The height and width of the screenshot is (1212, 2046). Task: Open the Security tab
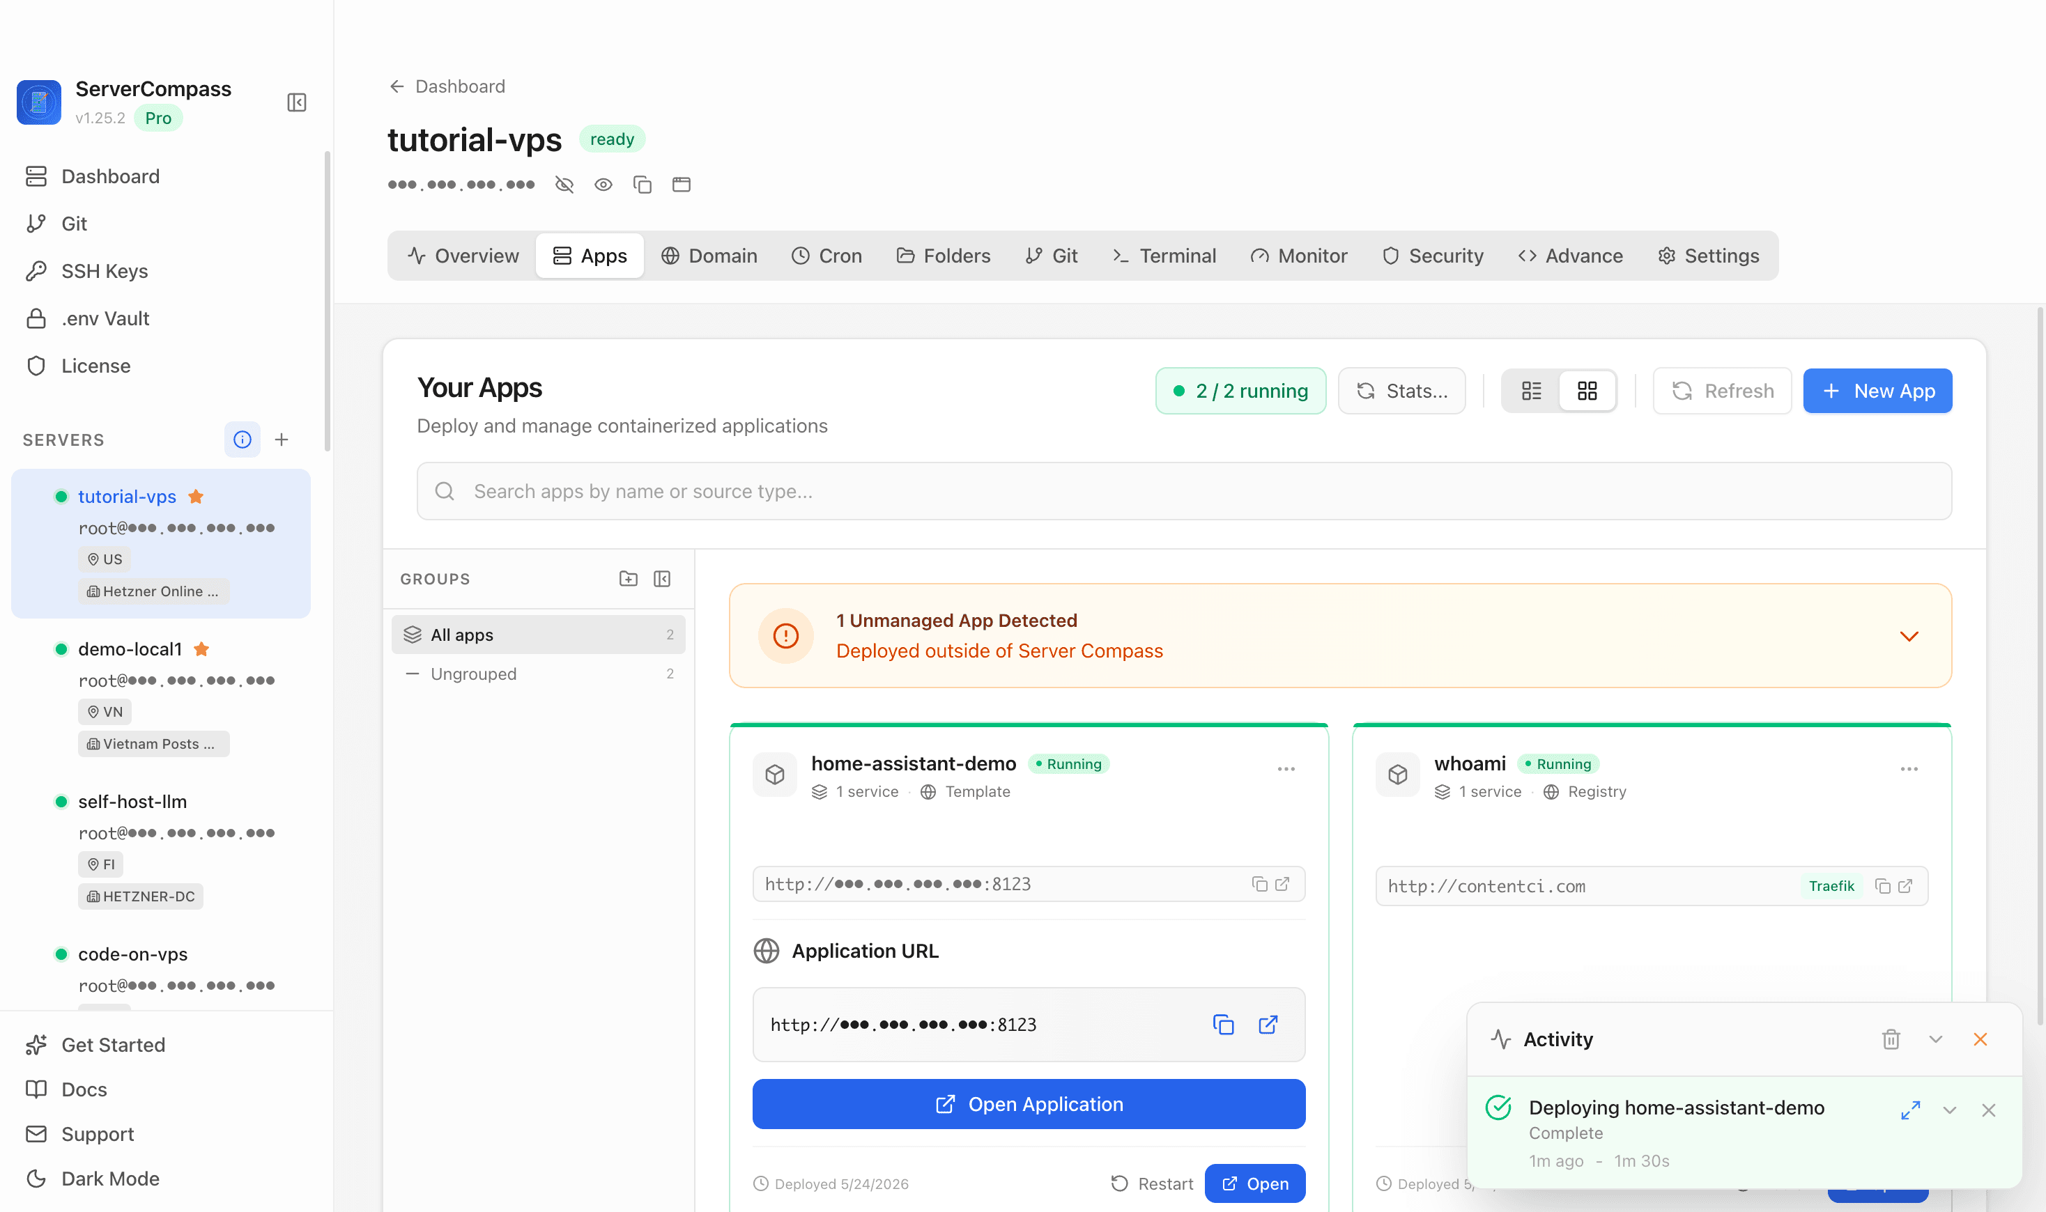pos(1433,256)
